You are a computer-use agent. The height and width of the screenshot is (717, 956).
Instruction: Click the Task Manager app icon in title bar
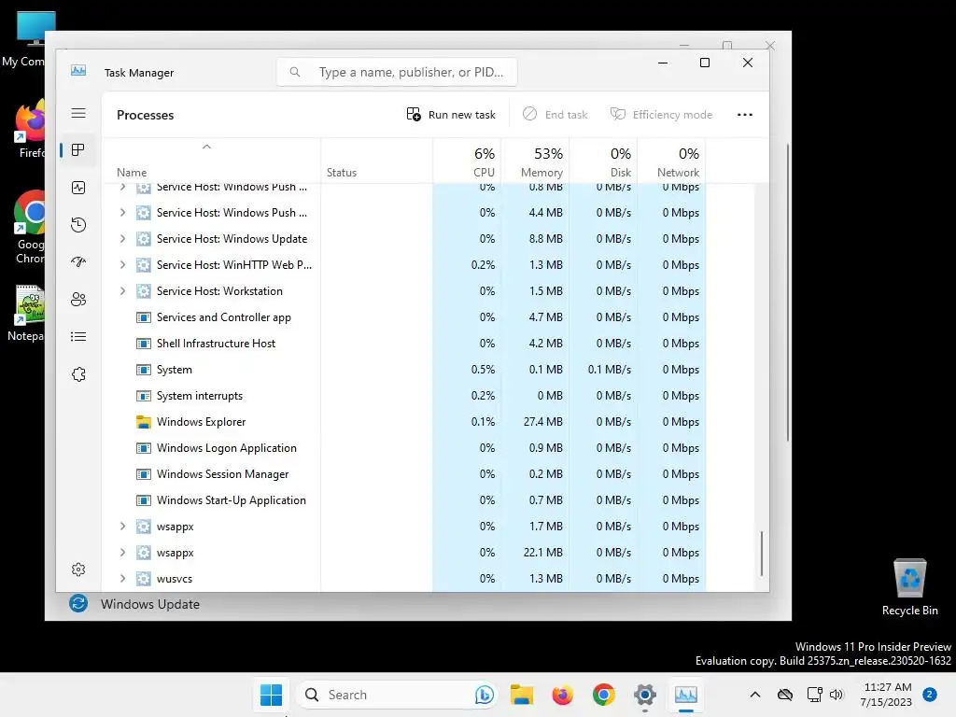[x=78, y=71]
